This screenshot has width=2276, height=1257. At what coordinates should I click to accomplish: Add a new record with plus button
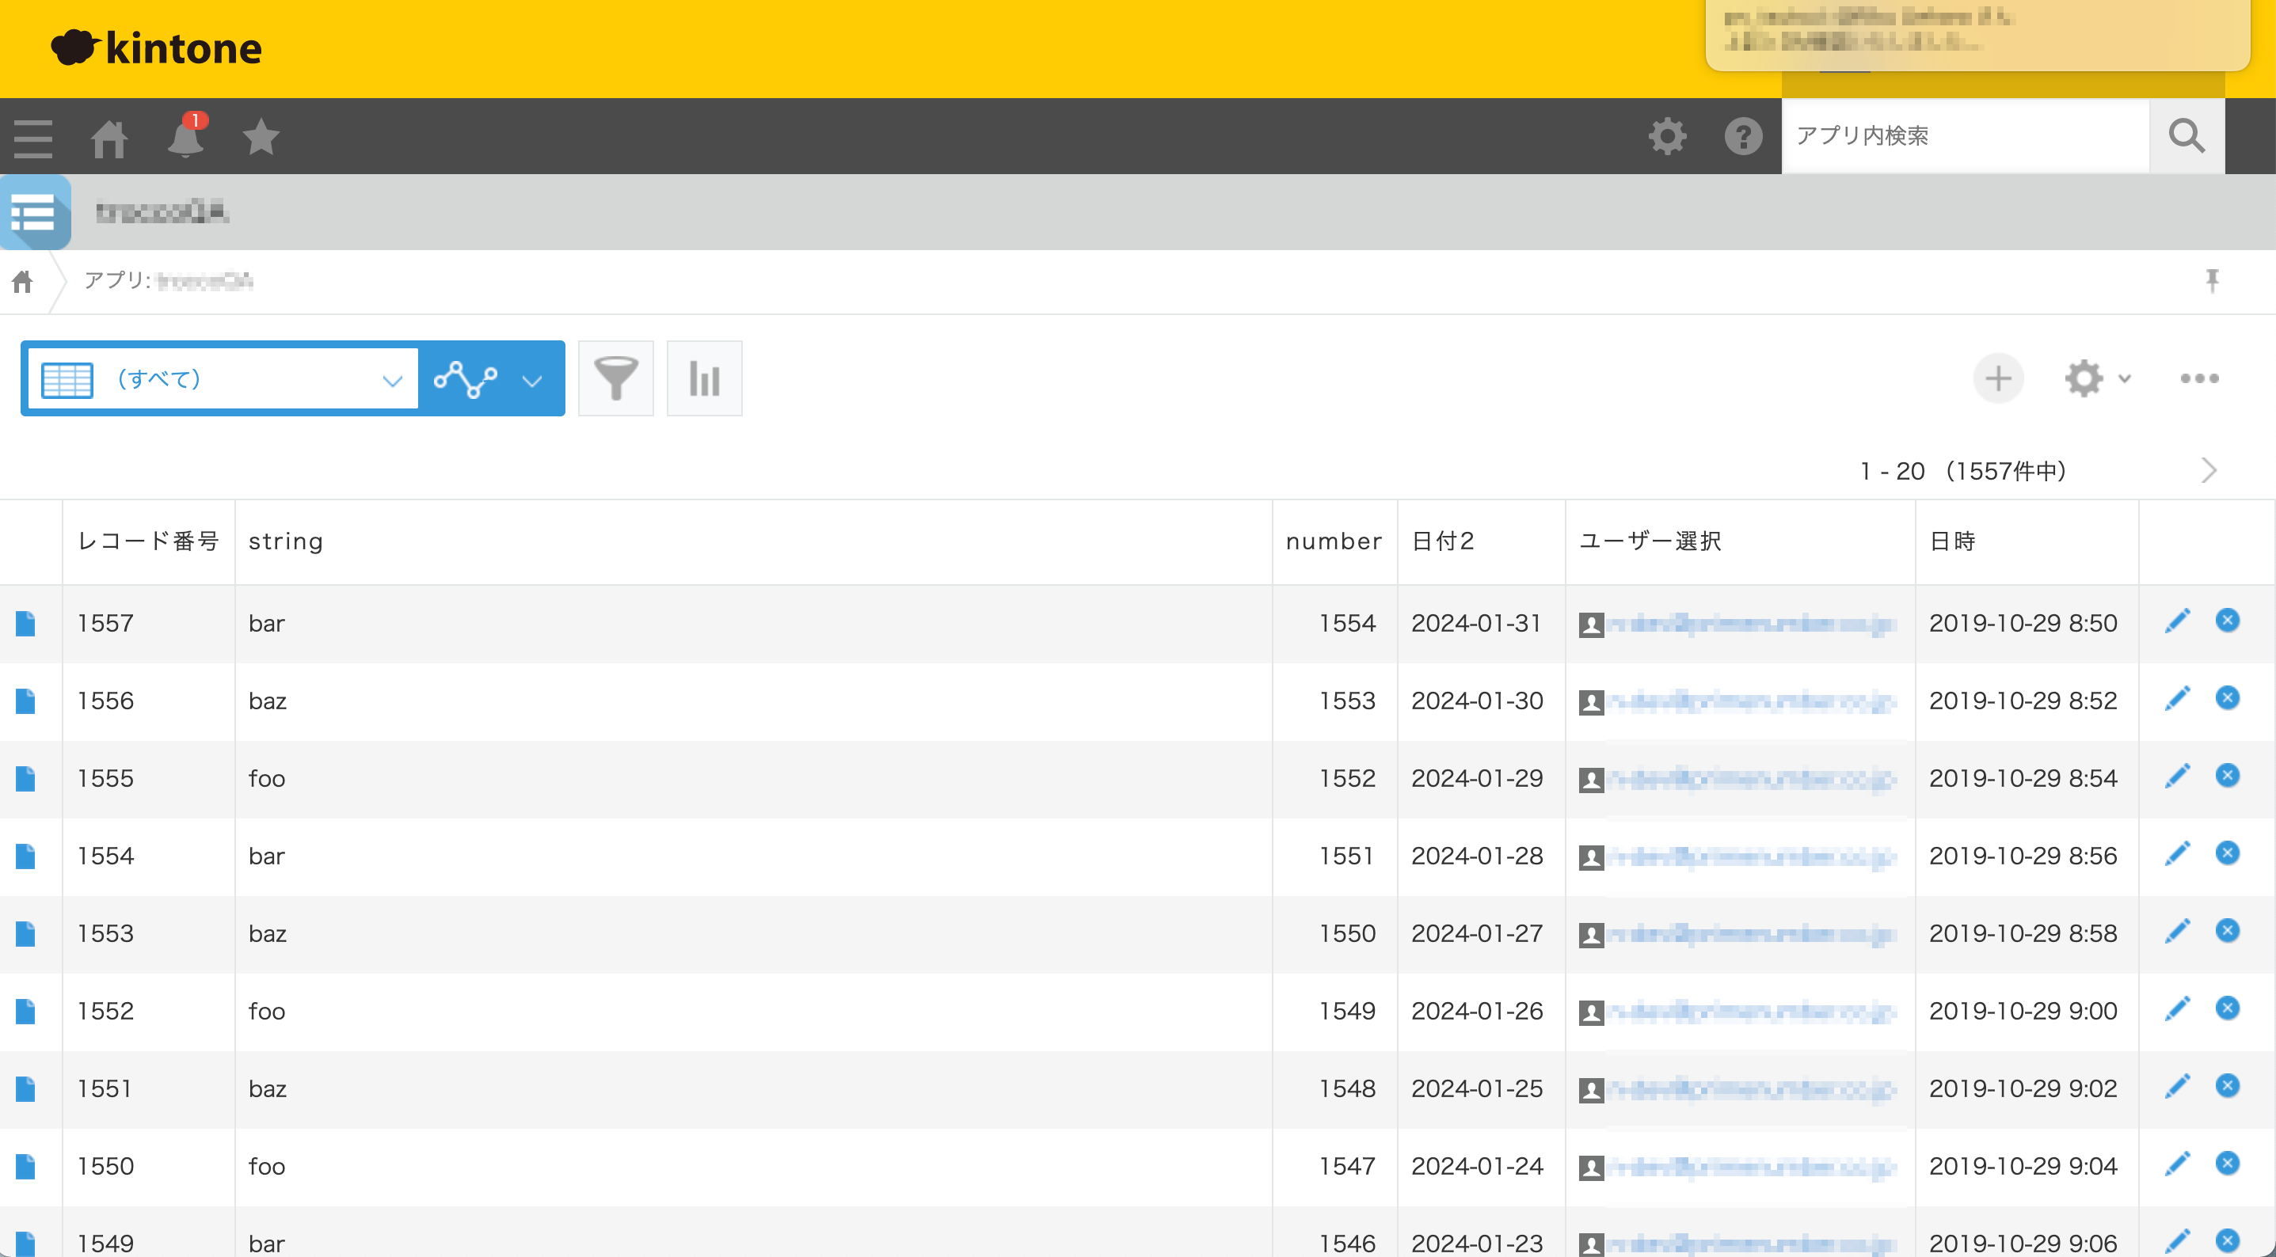[1998, 378]
